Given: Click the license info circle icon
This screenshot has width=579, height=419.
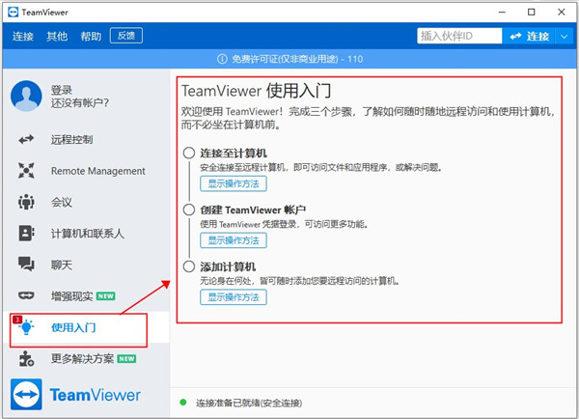Looking at the screenshot, I should [x=222, y=59].
